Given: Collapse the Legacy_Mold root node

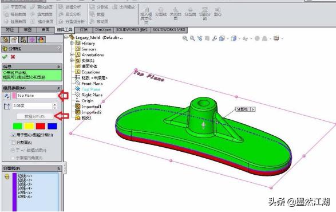Looking at the screenshot, I should (x=66, y=37).
